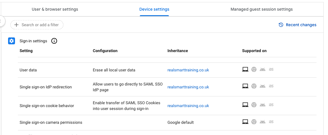Click the Recent changes history icon
The width and height of the screenshot is (328, 135).
pos(281,25)
